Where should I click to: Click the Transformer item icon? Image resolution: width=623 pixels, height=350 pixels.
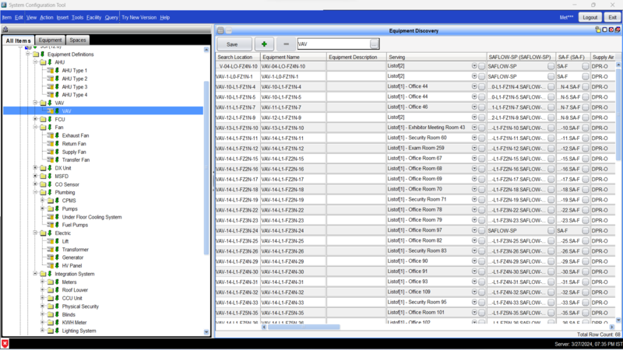tap(55, 250)
